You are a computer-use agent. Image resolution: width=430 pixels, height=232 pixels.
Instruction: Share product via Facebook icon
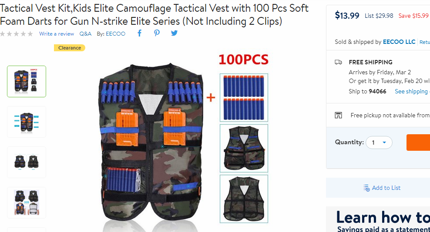tap(139, 33)
